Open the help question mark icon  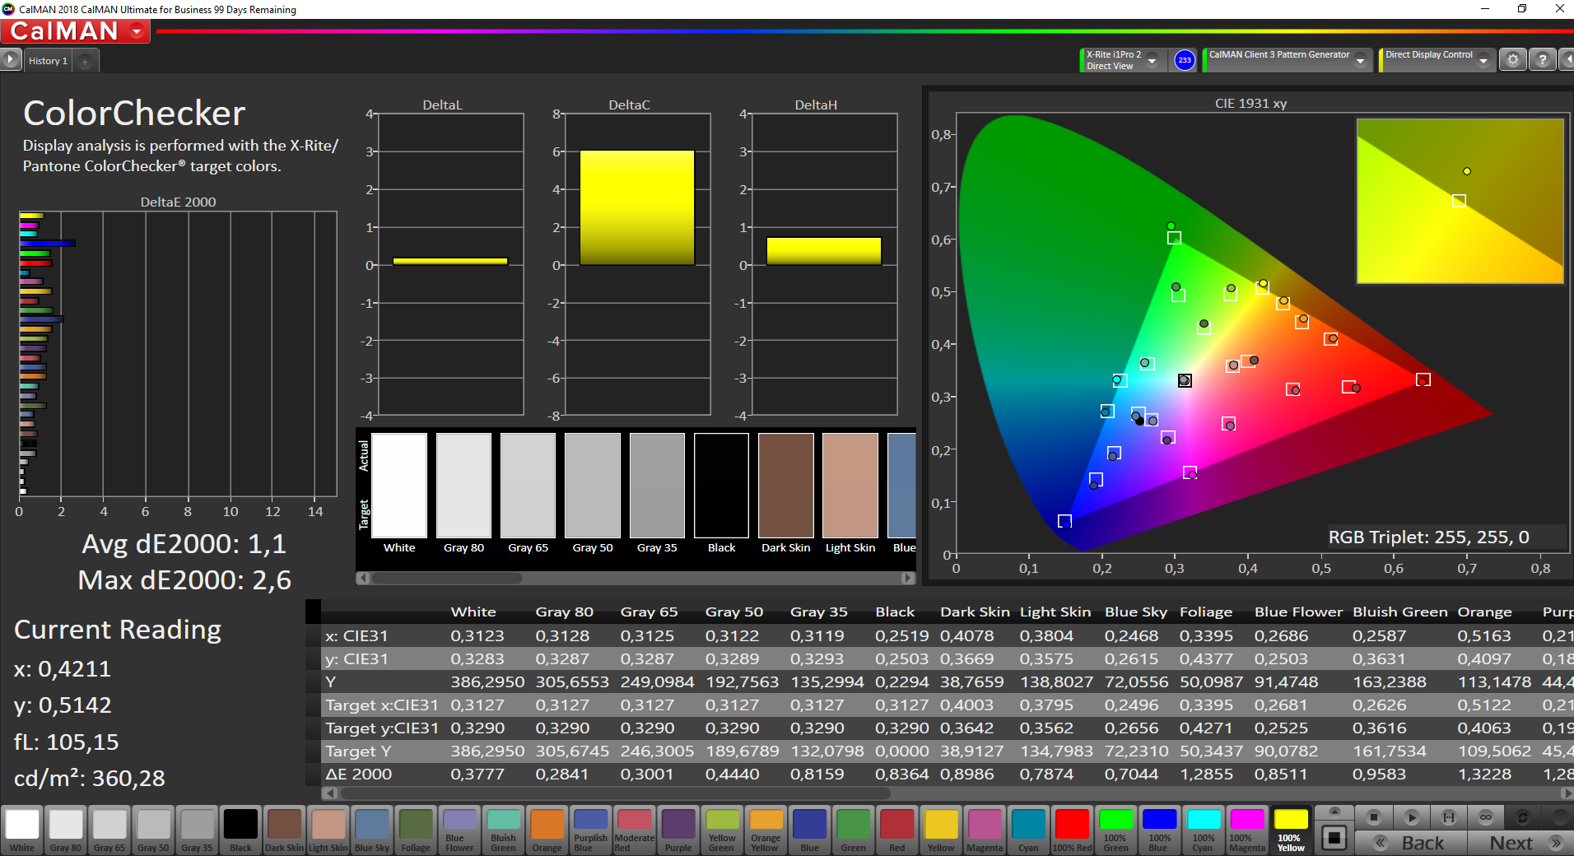pyautogui.click(x=1542, y=60)
